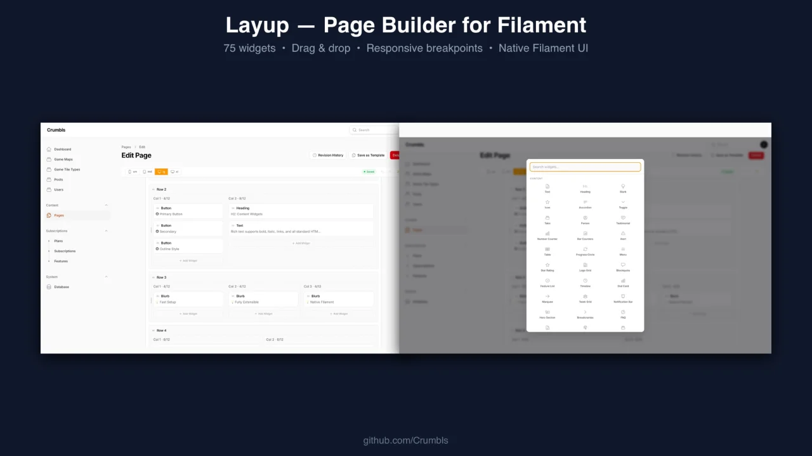Select the Heading widget in the picker
Screen dimensions: 812x456
click(584, 189)
